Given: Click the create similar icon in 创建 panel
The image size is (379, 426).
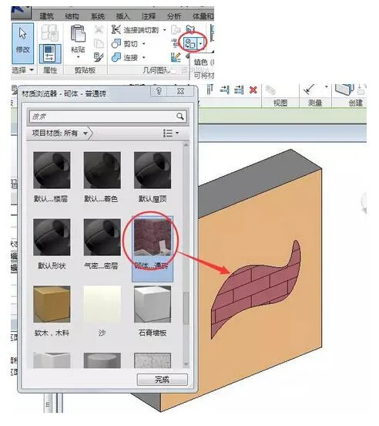Looking at the screenshot, I should coord(344,90).
